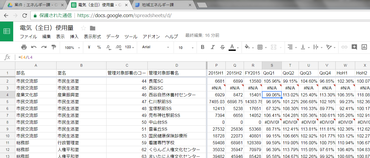The width and height of the screenshot is (370, 158).
Task: Open zoom 100% dropdown
Action: pos(72,47)
